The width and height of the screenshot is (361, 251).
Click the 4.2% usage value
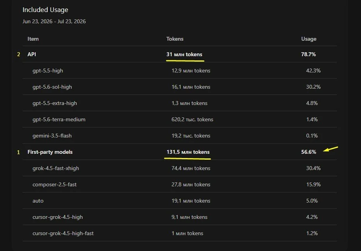(312, 217)
